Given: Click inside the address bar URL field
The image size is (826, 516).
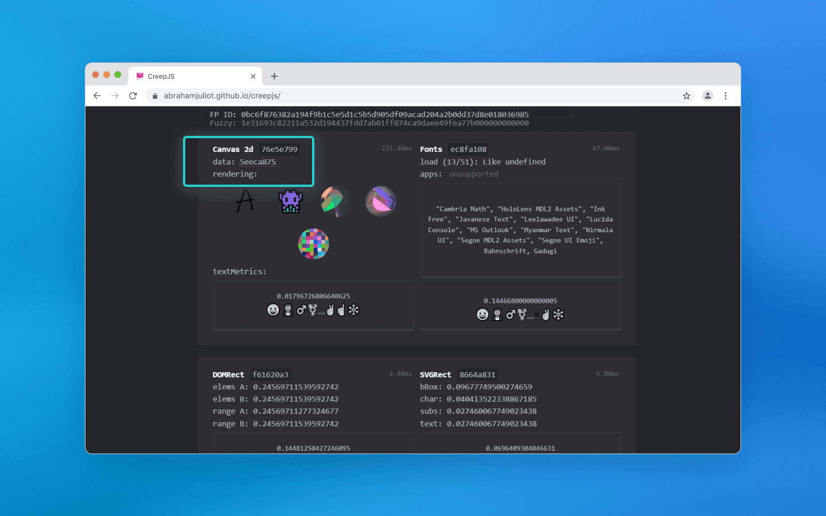Looking at the screenshot, I should [344, 96].
